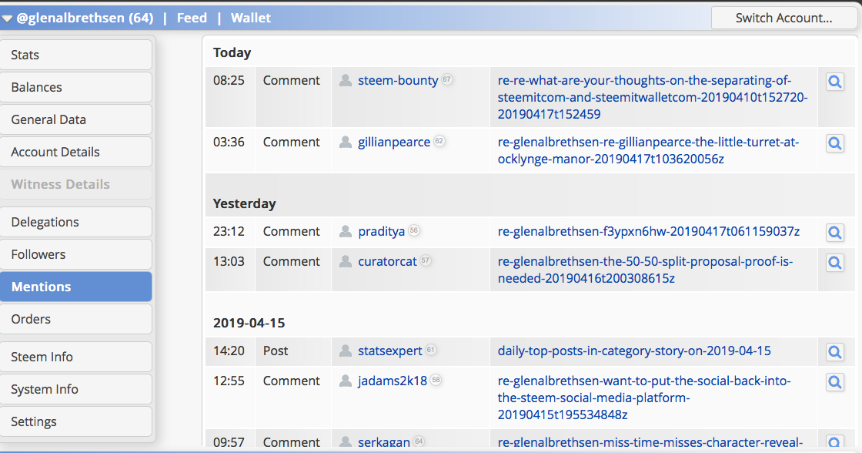Open the Steem Info sidebar tab

(x=76, y=357)
